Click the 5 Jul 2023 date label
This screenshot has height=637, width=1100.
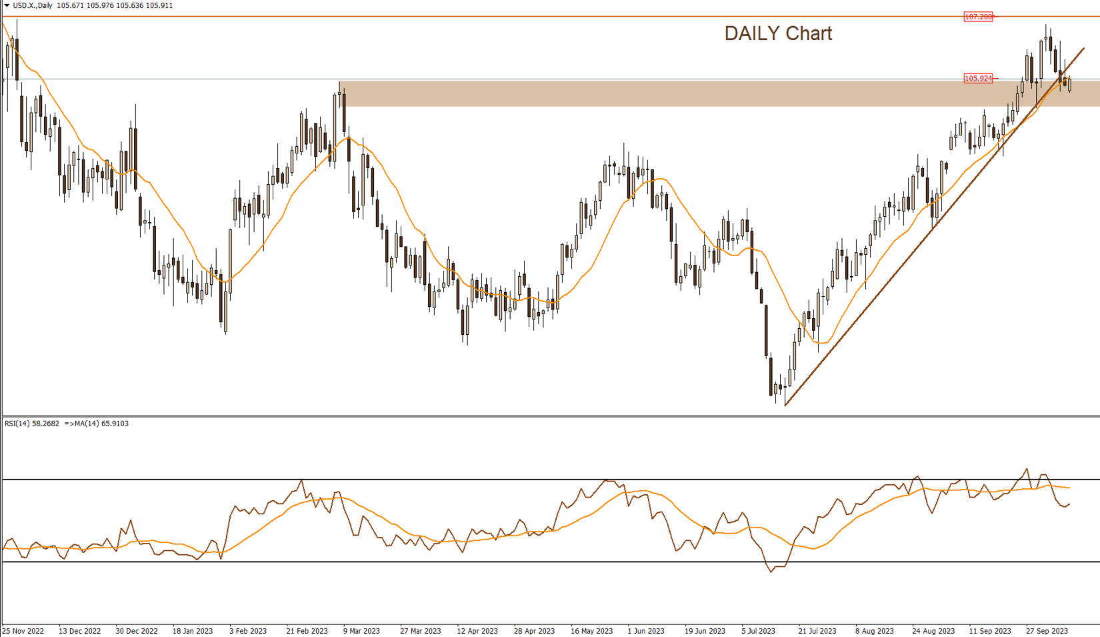tap(759, 631)
